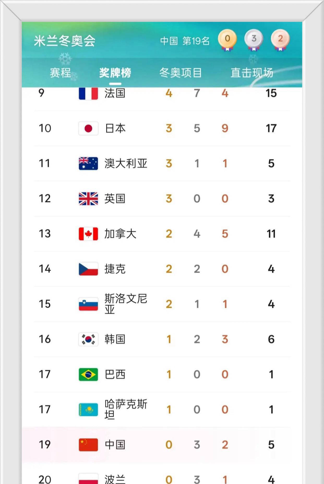The height and width of the screenshot is (484, 324).
Task: Open the 赛程 tab
Action: [x=60, y=73]
